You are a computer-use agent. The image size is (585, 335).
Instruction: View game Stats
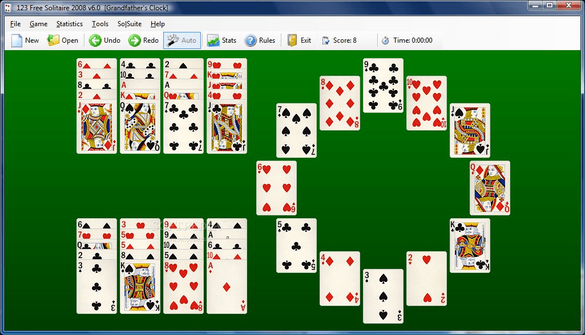click(x=221, y=40)
